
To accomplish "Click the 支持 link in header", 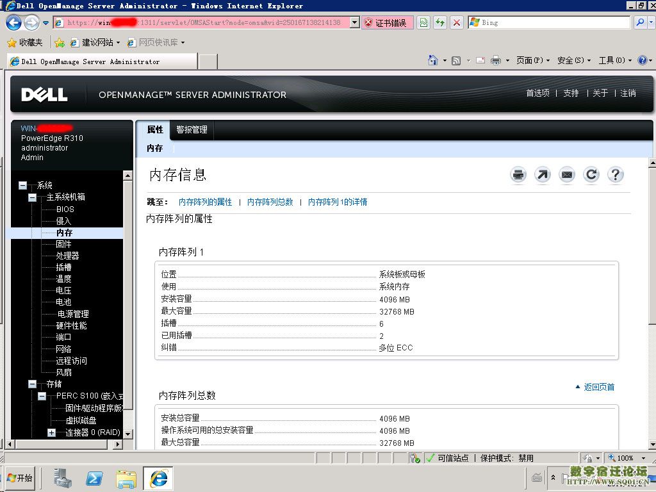I will [571, 93].
